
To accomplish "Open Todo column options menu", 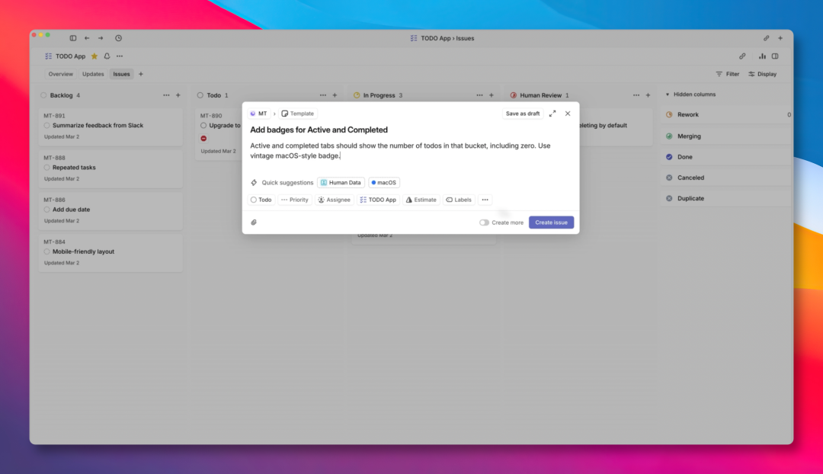I will pos(323,95).
